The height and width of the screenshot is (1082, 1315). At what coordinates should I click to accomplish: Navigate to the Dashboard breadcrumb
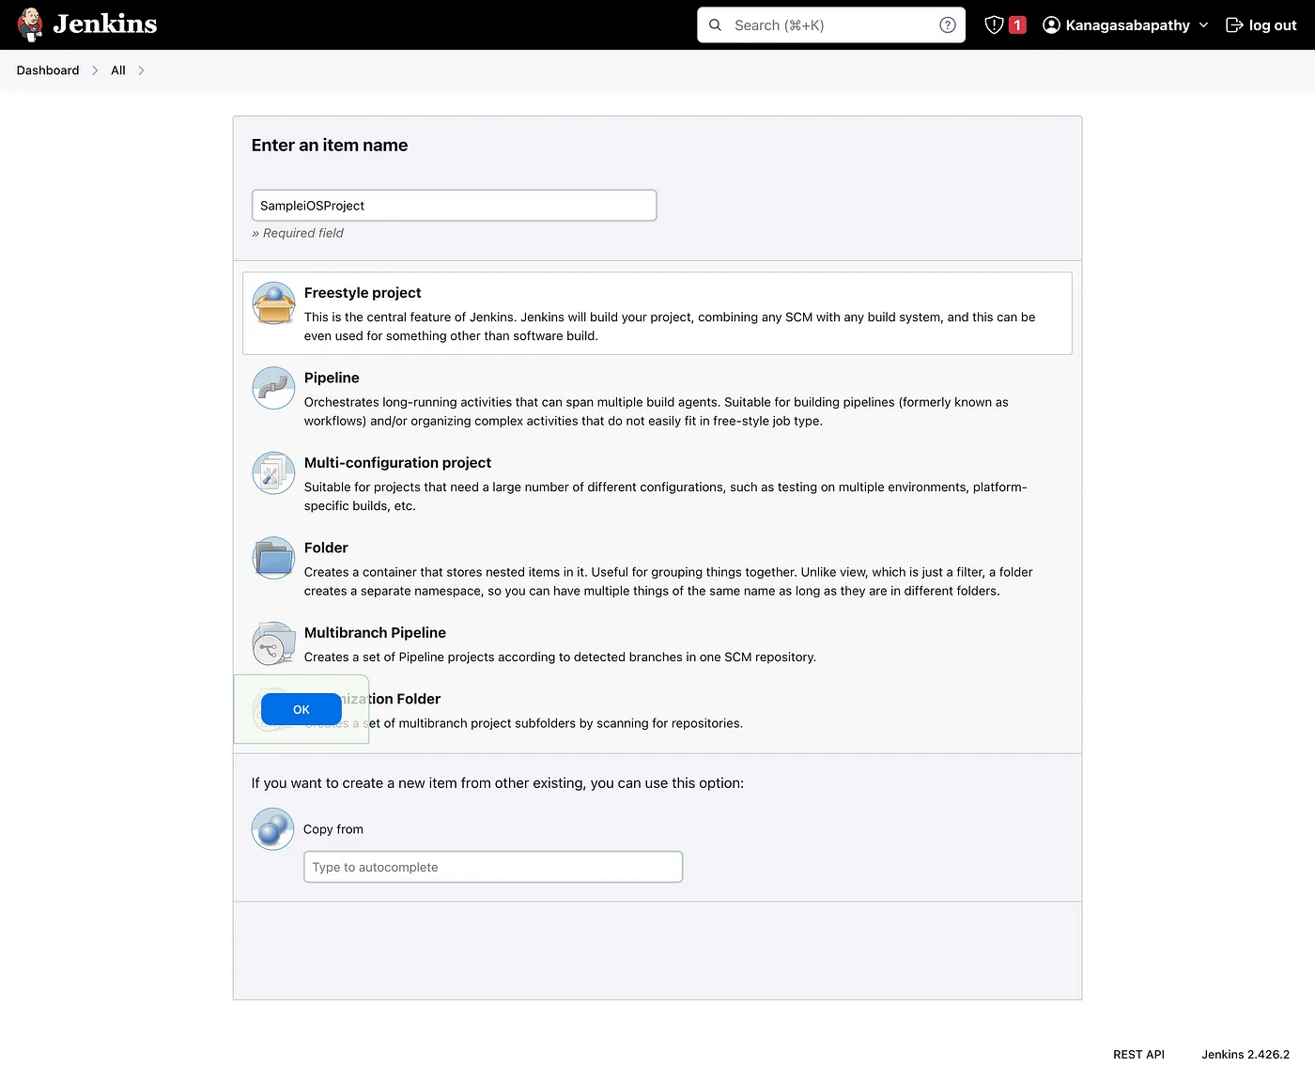click(47, 70)
